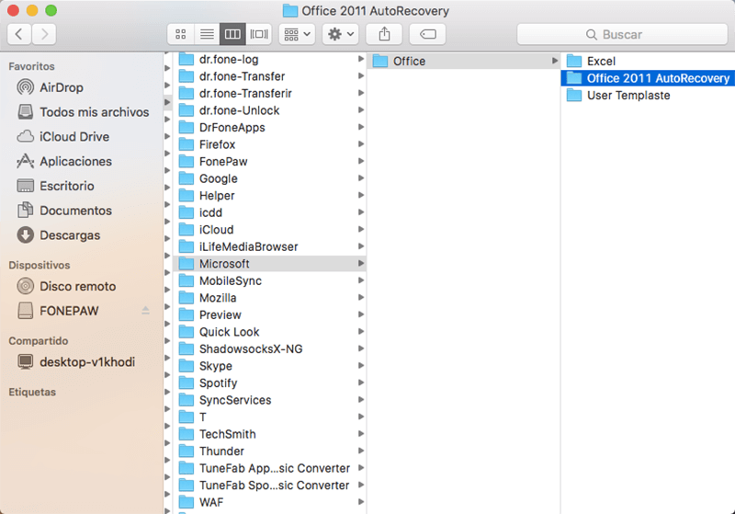Select the MobileSync folder
The height and width of the screenshot is (514, 735).
(269, 280)
